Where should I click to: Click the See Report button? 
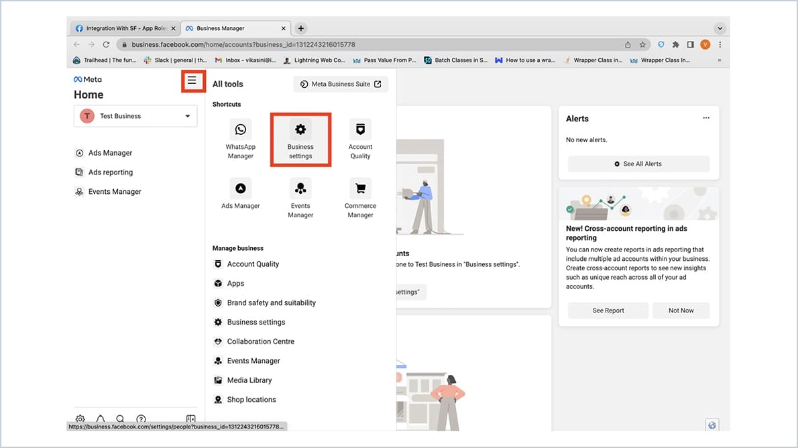coord(608,311)
